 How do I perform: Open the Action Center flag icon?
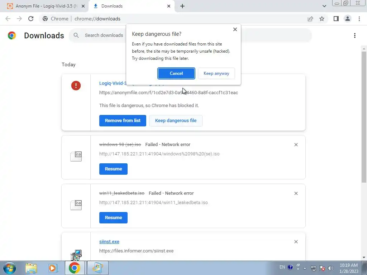tap(322, 268)
